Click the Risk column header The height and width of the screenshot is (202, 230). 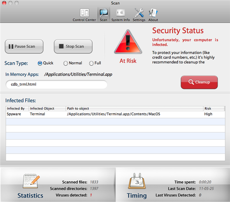click(x=214, y=108)
